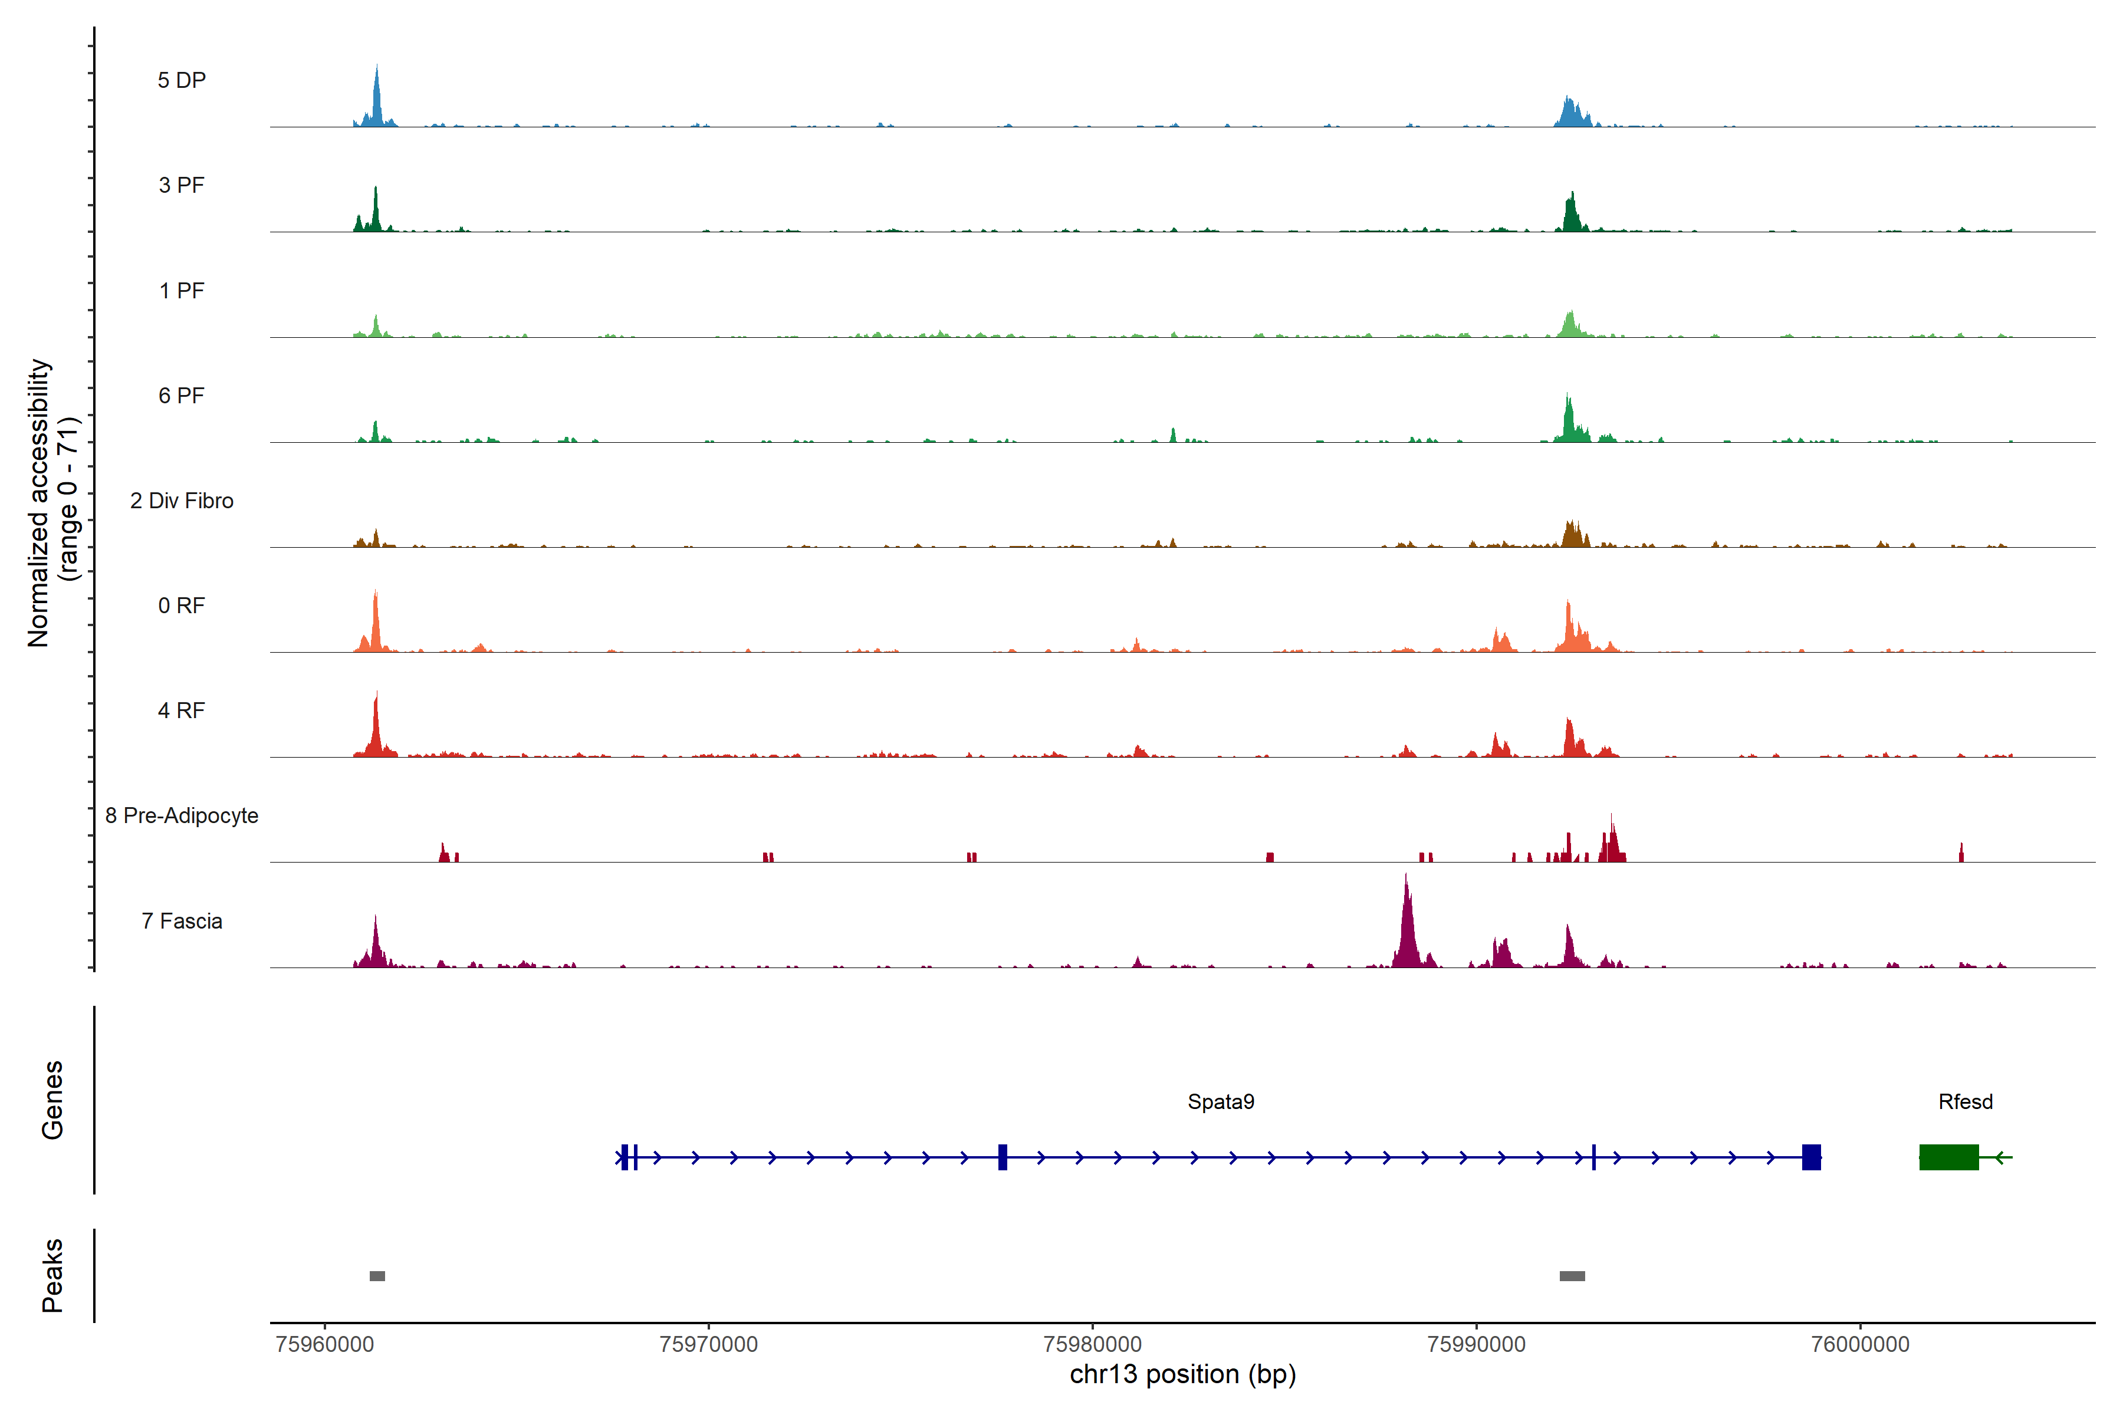Click the tall blue 5 DP peak
The image size is (2123, 1415).
(x=376, y=99)
